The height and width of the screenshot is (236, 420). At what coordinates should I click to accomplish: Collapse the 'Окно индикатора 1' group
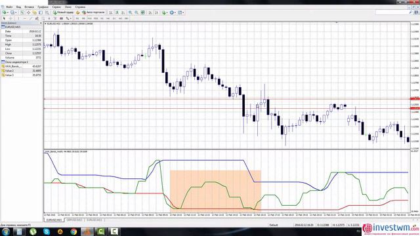click(3, 62)
